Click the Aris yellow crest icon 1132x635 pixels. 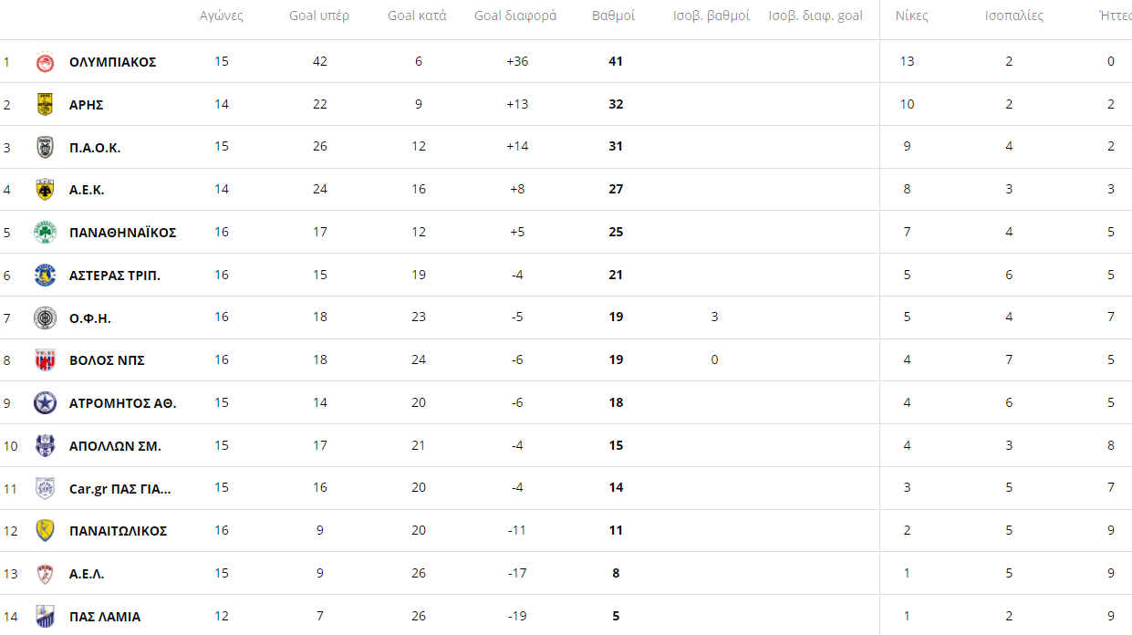(x=45, y=104)
